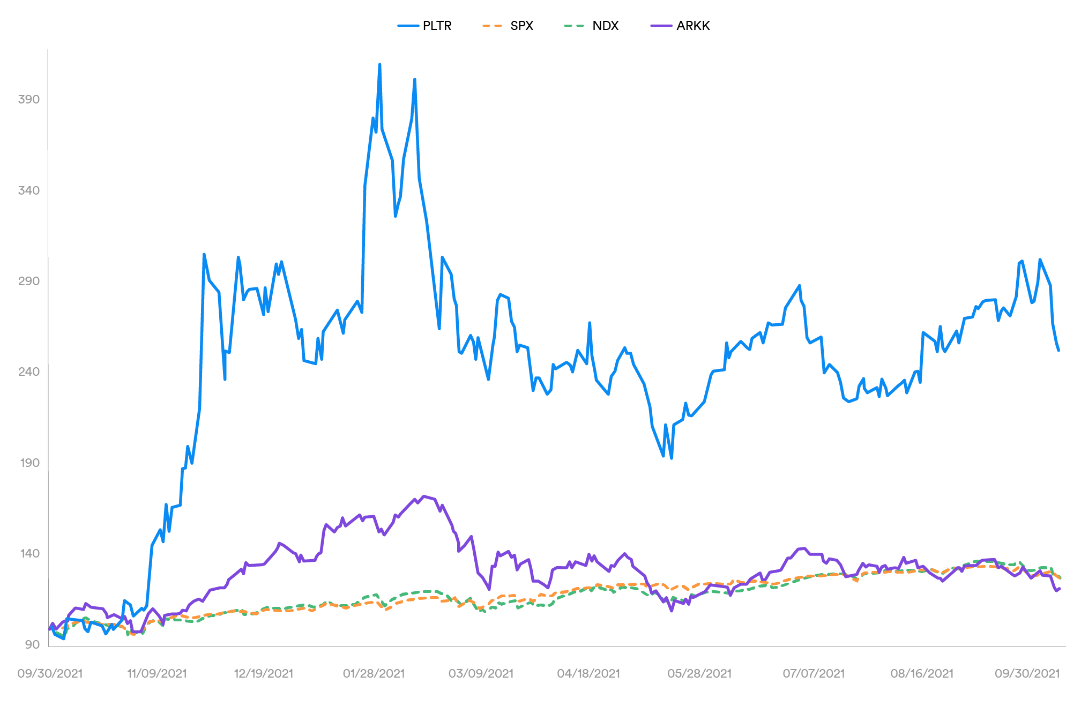
Task: Toggle the PLTR legend entry
Action: (437, 26)
